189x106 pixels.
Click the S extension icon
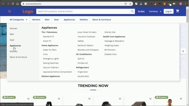pyautogui.click(x=136, y=4)
